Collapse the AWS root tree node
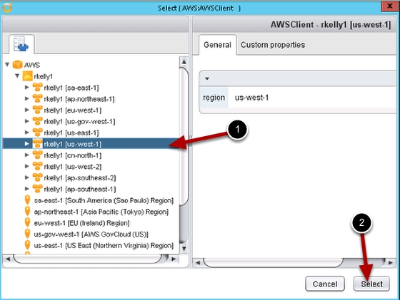 (x=7, y=65)
